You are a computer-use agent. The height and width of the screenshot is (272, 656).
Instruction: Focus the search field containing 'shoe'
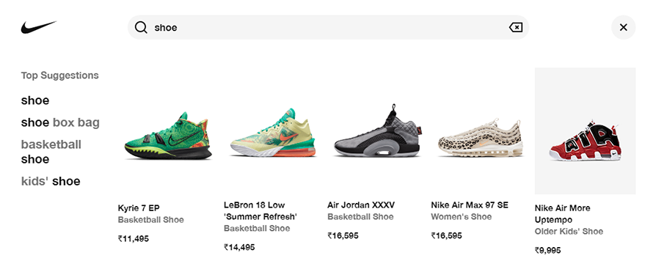pyautogui.click(x=329, y=27)
